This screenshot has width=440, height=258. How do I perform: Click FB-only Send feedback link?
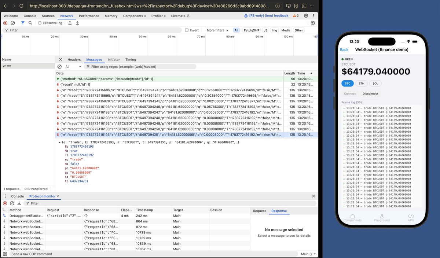click(266, 16)
